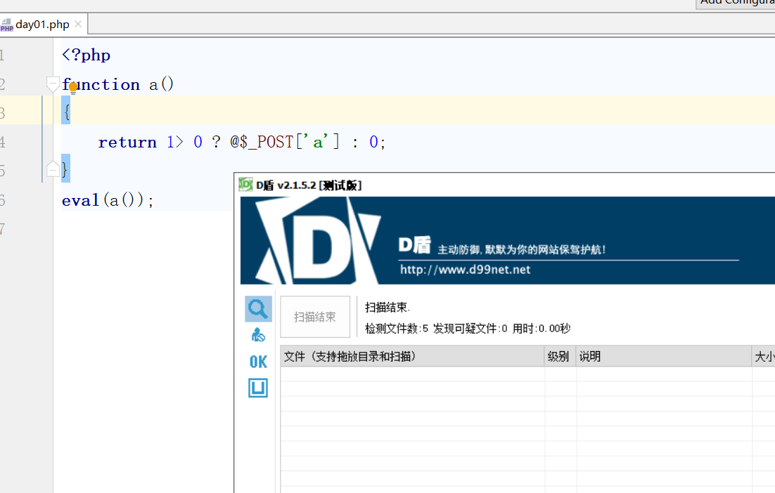Sort by the 文件 column header

tap(412, 356)
